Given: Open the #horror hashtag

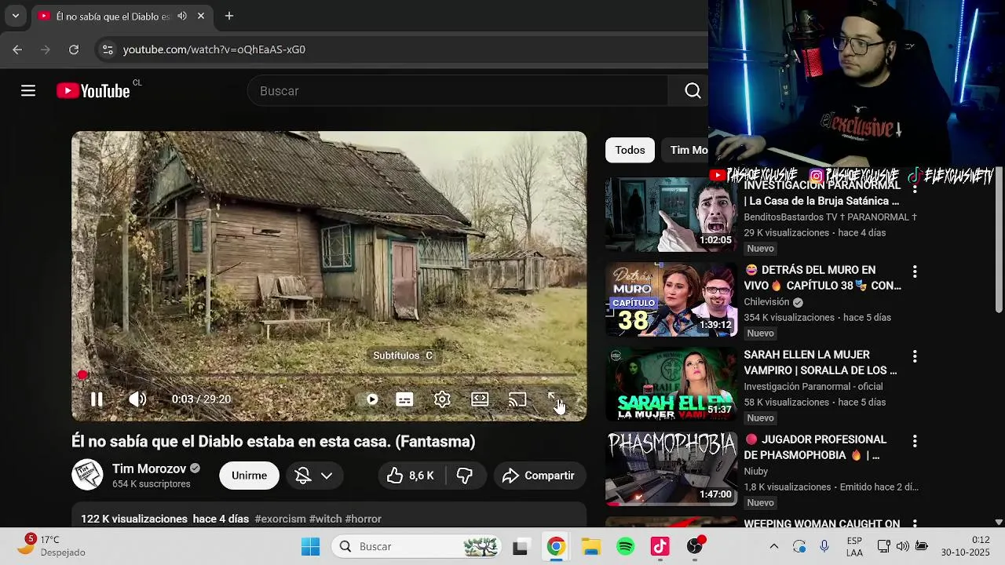Looking at the screenshot, I should click(363, 519).
